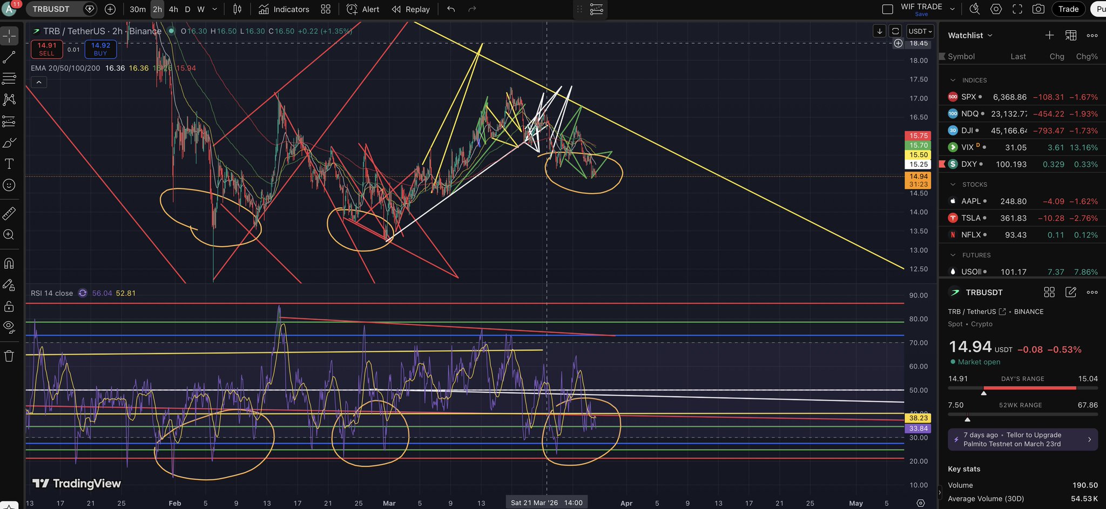Undo the last chart action

point(451,9)
